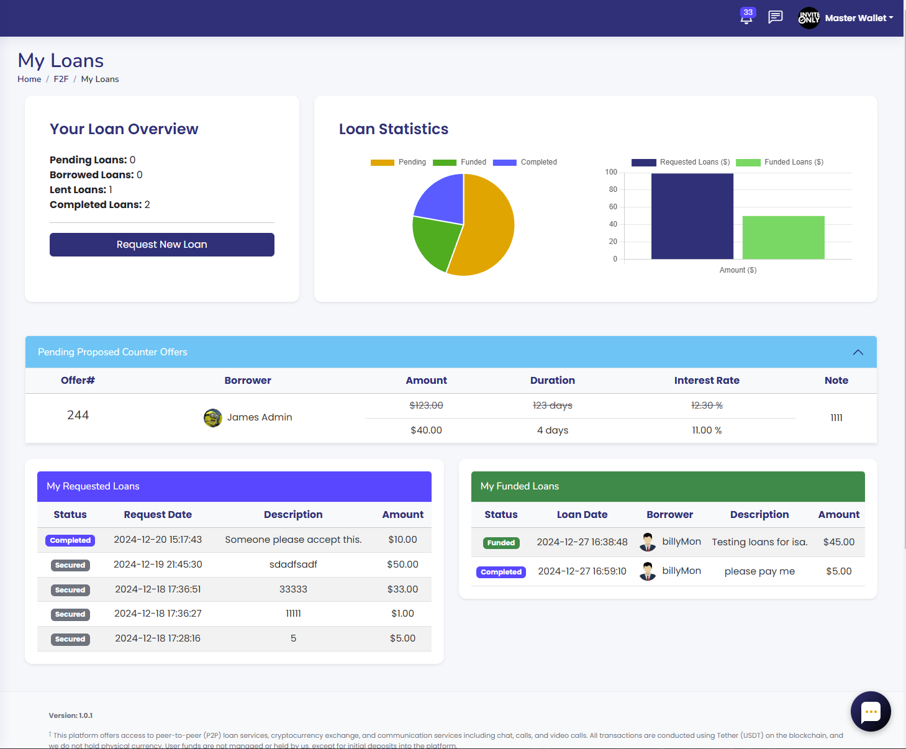Toggle the Pending legend in pie chart
Viewport: 906px width, 749px height.
pyautogui.click(x=398, y=162)
